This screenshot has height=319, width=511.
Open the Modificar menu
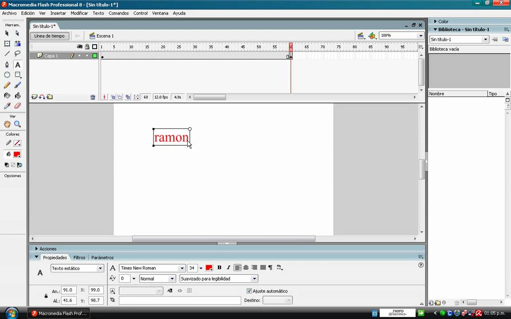[x=79, y=13]
